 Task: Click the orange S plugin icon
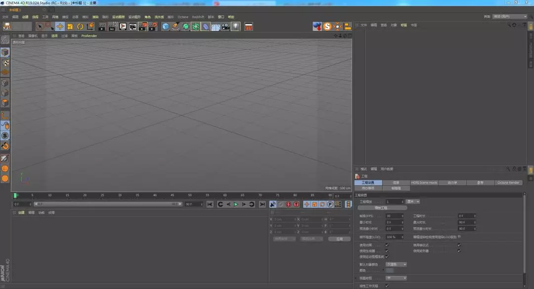point(327,27)
